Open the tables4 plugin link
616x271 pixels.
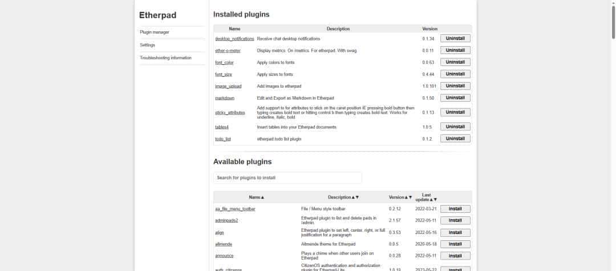pos(222,127)
